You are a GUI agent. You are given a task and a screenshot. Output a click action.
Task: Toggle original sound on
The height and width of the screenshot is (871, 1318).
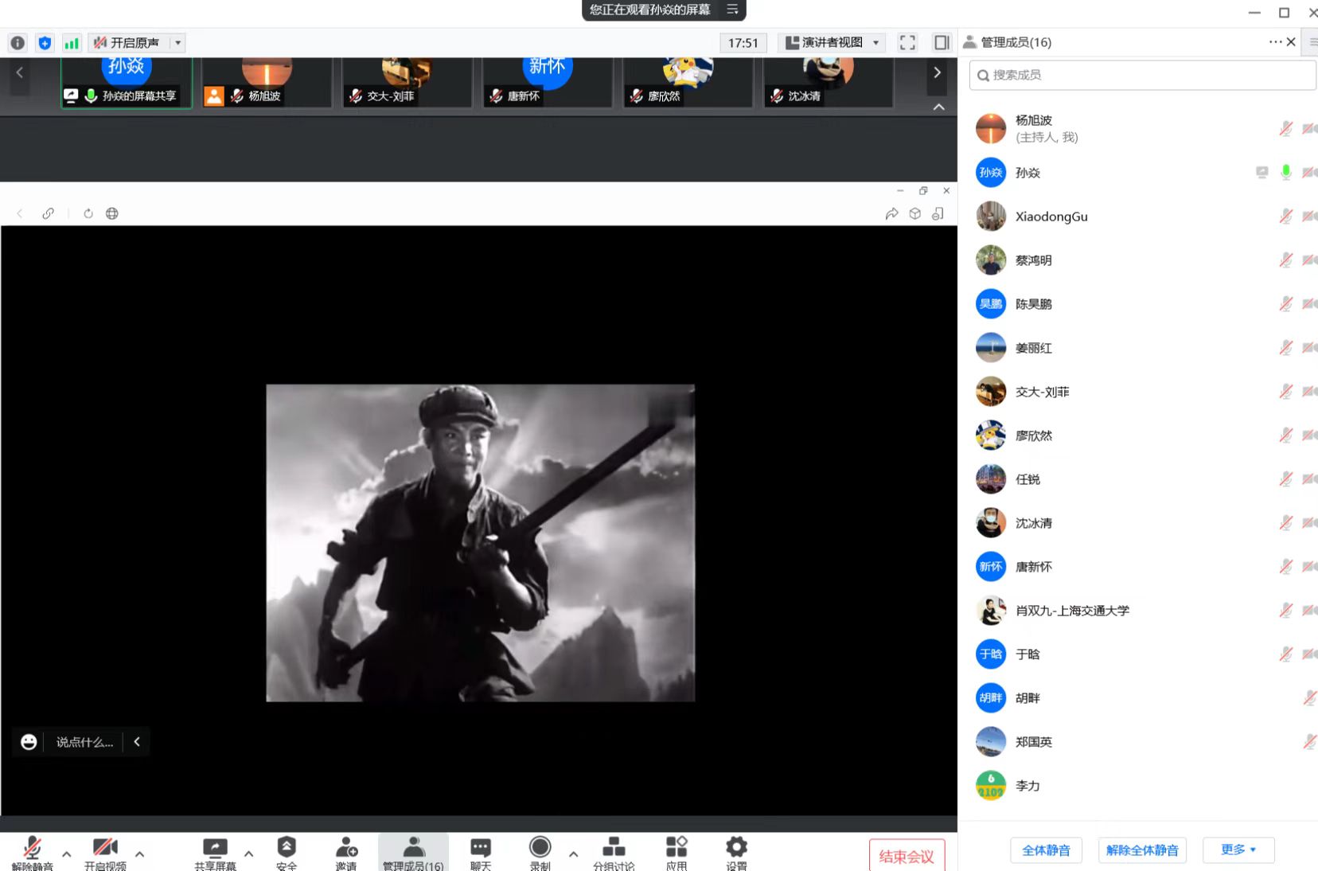(x=127, y=43)
